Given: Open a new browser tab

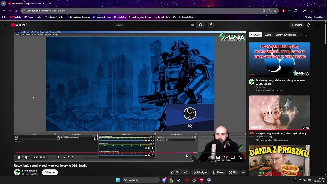Looking at the screenshot, I should coord(50,4).
